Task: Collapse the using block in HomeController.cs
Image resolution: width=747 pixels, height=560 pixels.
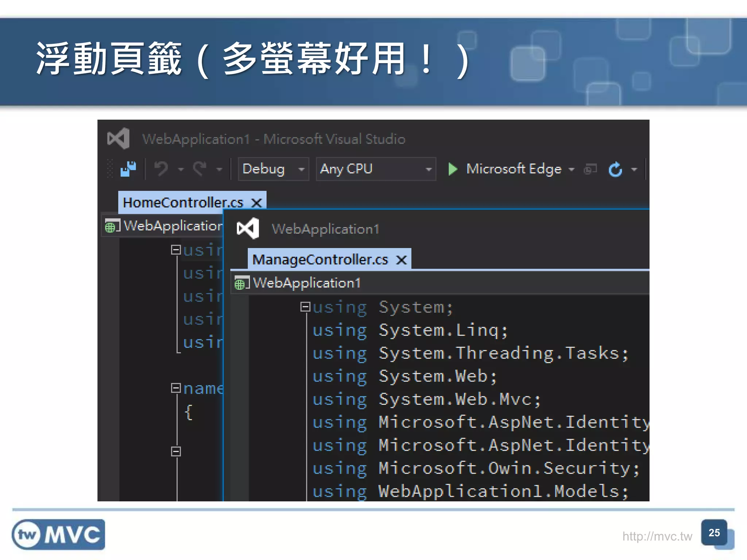Action: [176, 250]
